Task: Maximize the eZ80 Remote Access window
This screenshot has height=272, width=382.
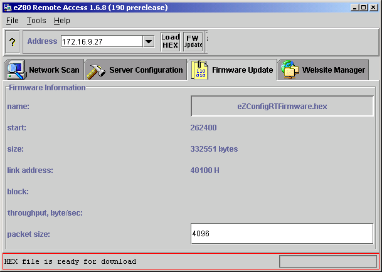Action: (x=363, y=8)
